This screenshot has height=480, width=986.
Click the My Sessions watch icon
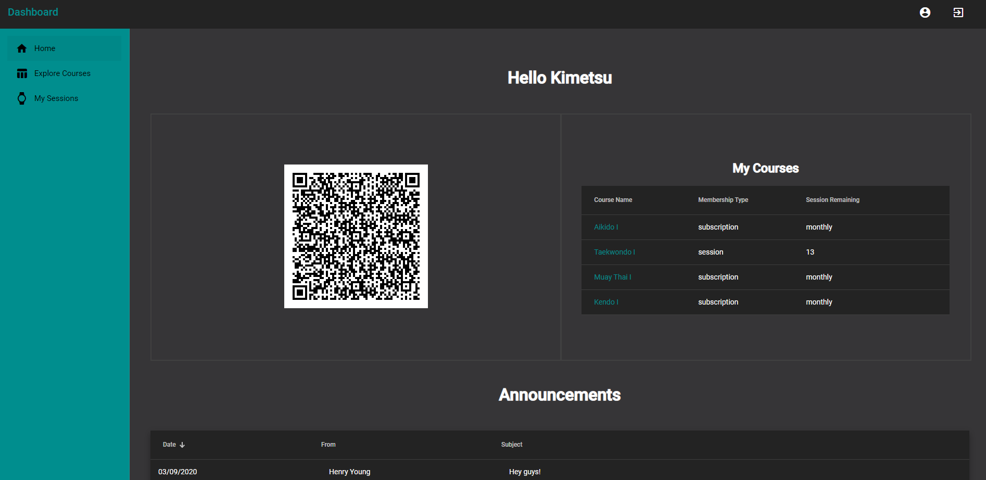pos(22,98)
